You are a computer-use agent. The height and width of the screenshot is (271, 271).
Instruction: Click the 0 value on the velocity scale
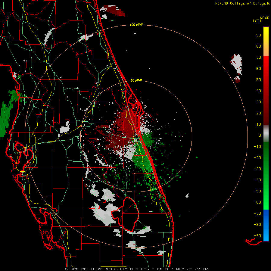[x=260, y=135]
